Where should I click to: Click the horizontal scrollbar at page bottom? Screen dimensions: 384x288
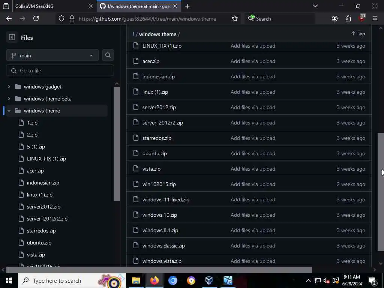coord(159,270)
